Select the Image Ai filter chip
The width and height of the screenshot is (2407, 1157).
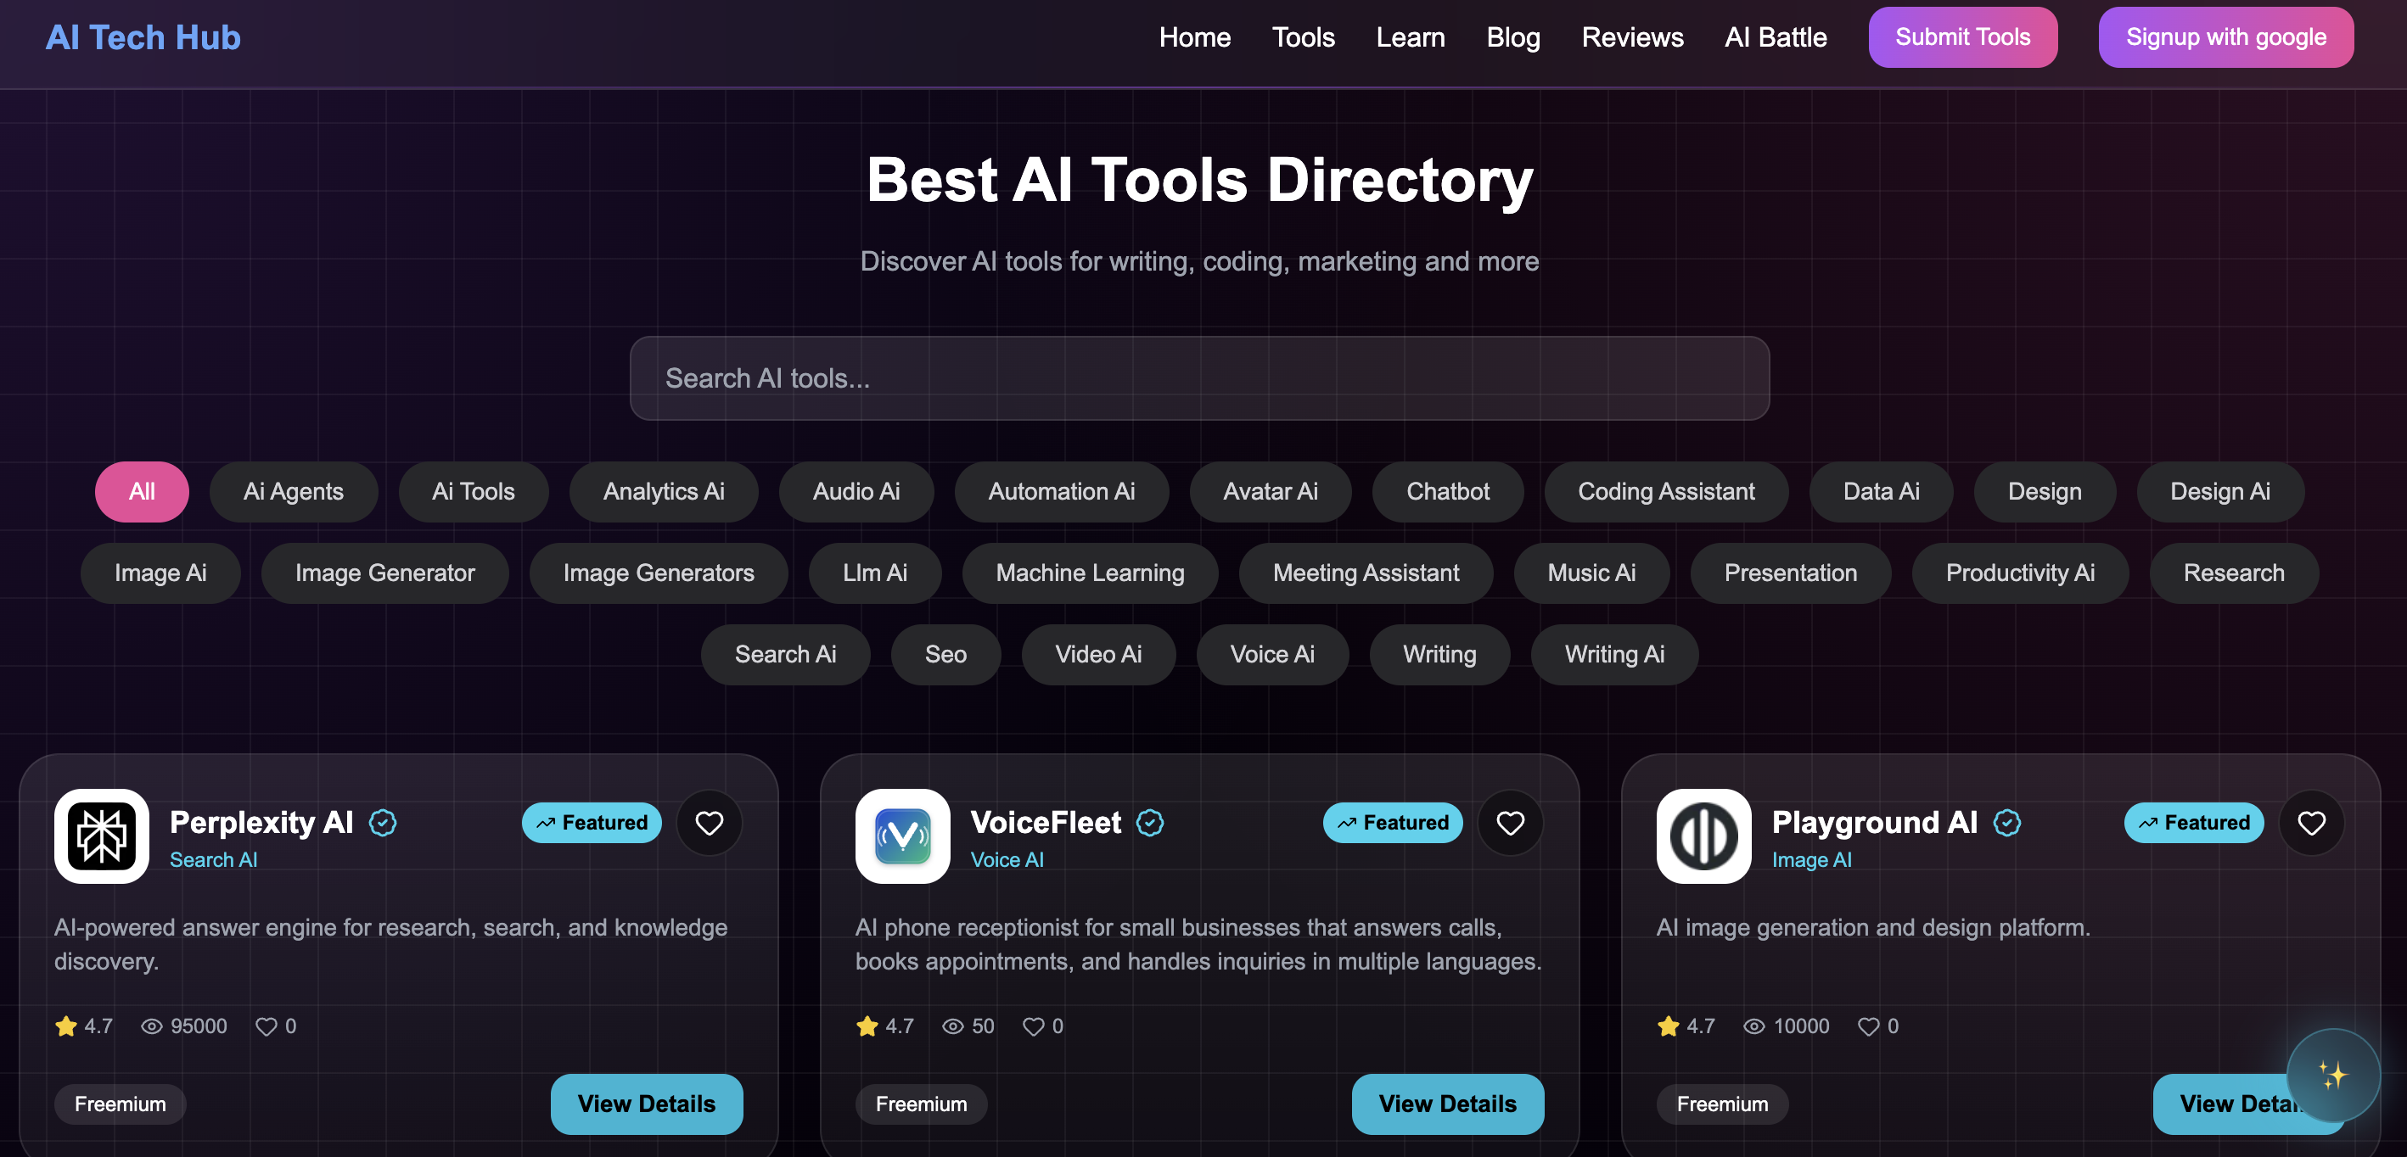point(160,573)
